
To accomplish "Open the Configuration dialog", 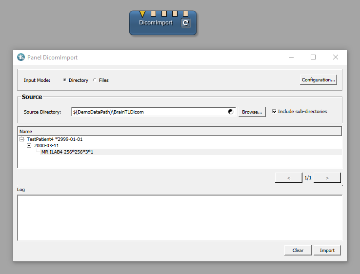I will 319,79.
